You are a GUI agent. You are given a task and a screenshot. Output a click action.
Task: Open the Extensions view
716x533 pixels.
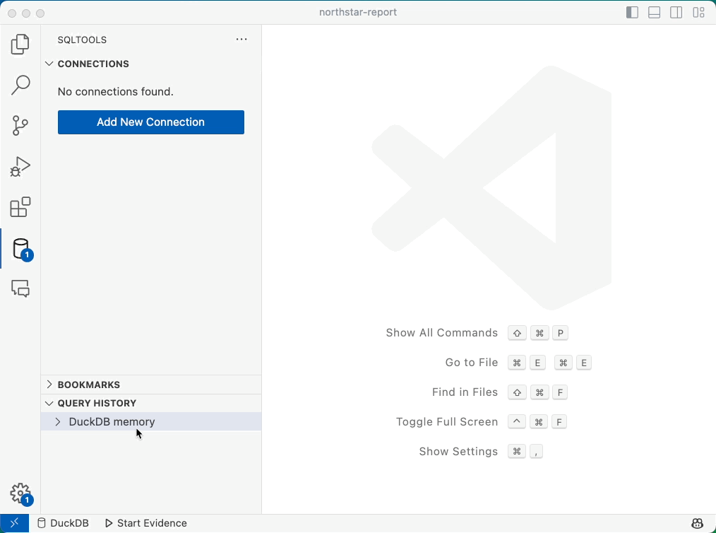20,208
